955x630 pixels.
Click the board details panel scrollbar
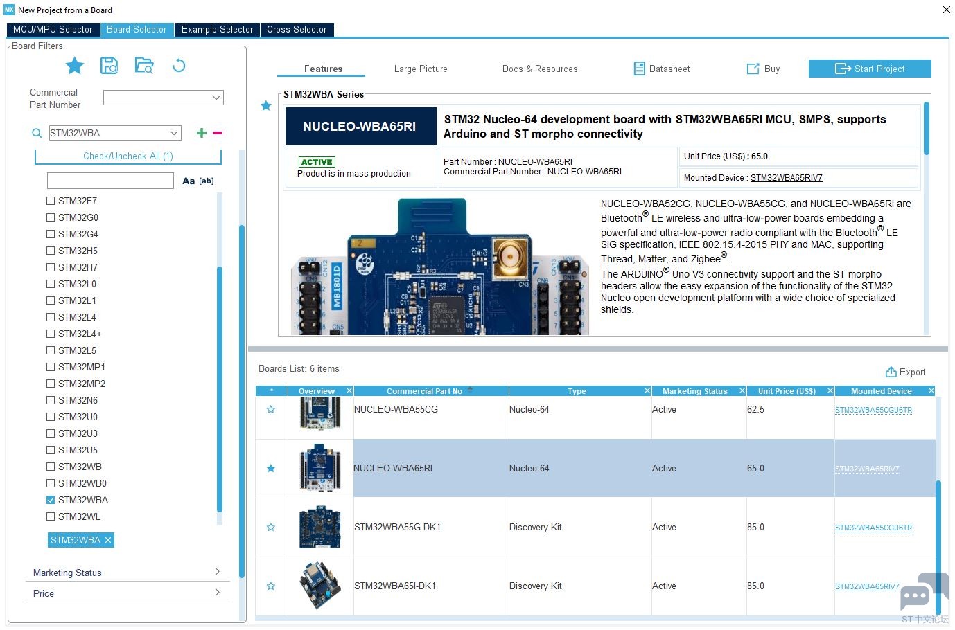point(926,128)
